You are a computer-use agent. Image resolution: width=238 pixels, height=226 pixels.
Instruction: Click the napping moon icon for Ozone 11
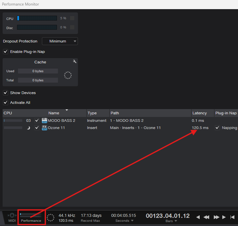pyautogui.click(x=28, y=128)
